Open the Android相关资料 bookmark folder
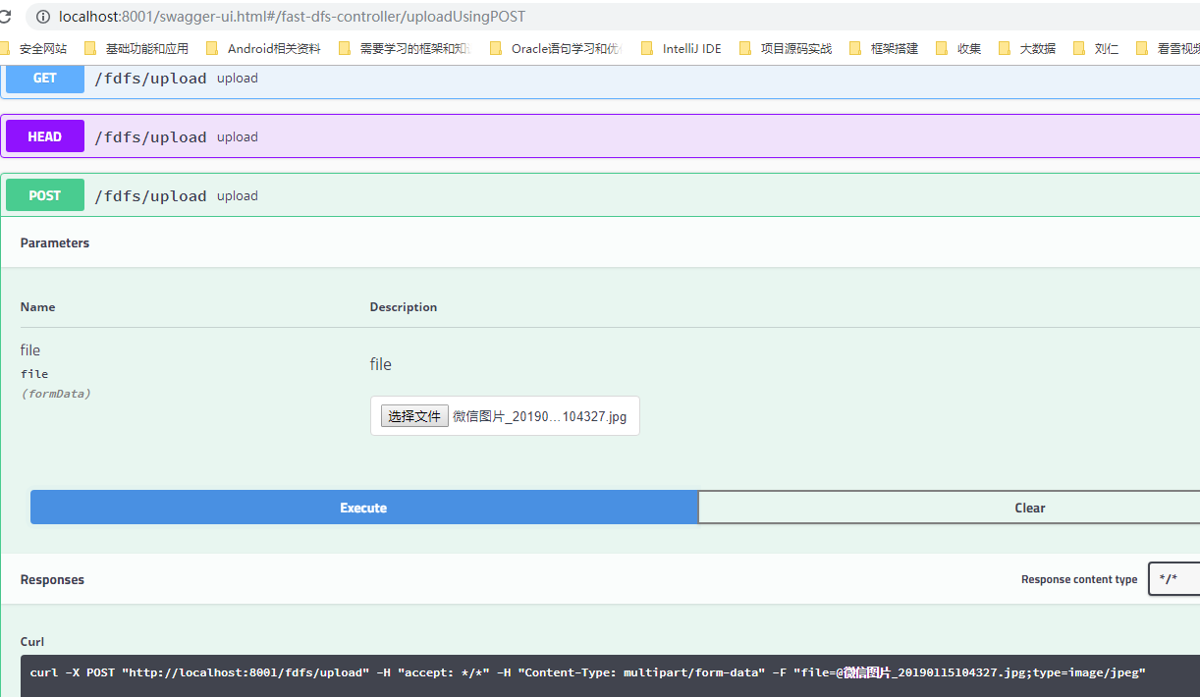 coord(263,48)
